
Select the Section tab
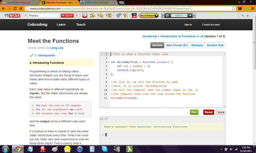[x=157, y=45]
